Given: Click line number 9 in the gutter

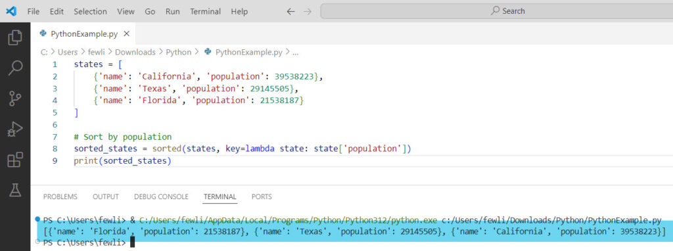Looking at the screenshot, I should click(x=55, y=161).
